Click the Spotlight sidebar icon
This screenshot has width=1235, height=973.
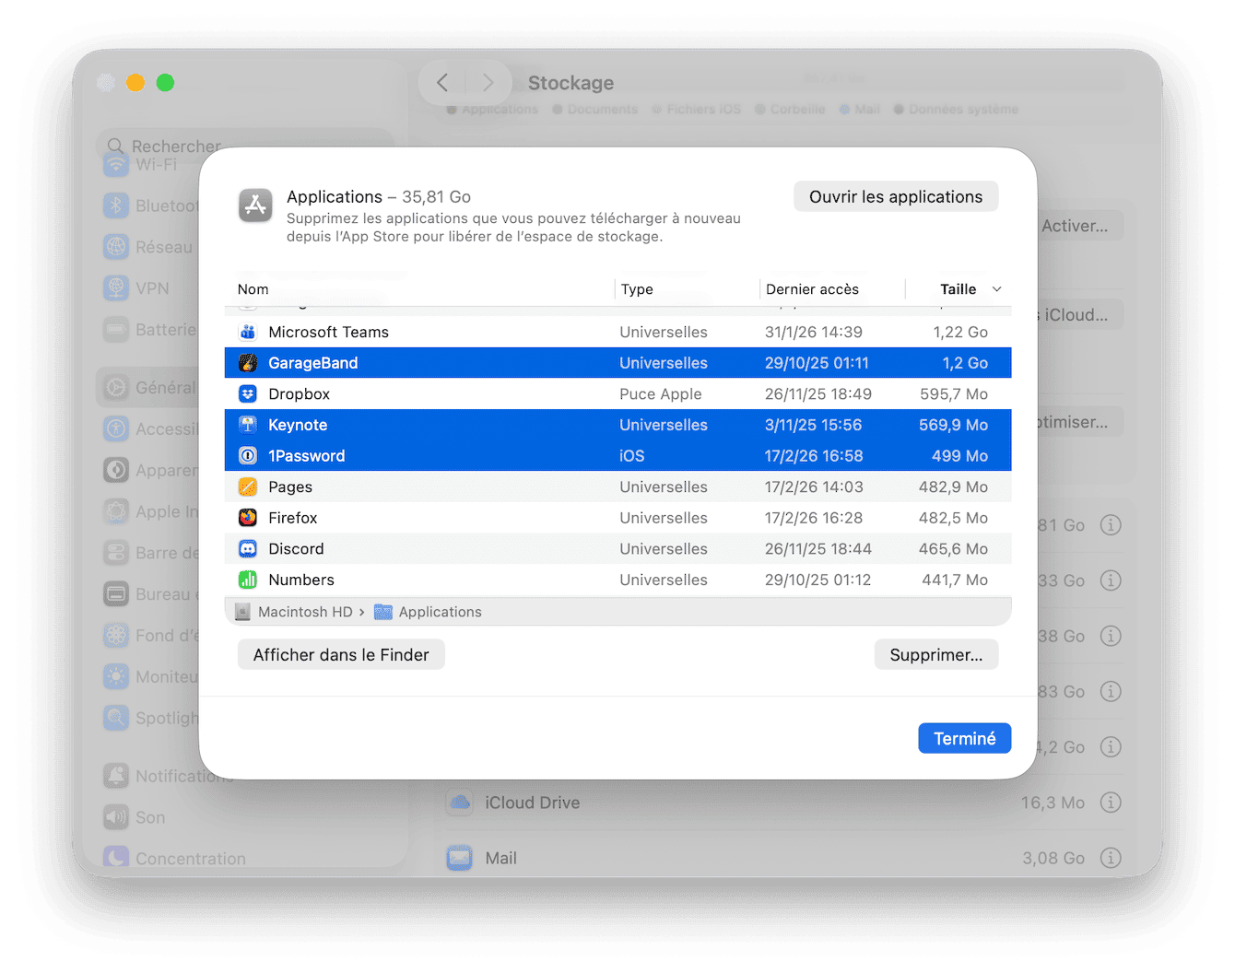(x=116, y=718)
